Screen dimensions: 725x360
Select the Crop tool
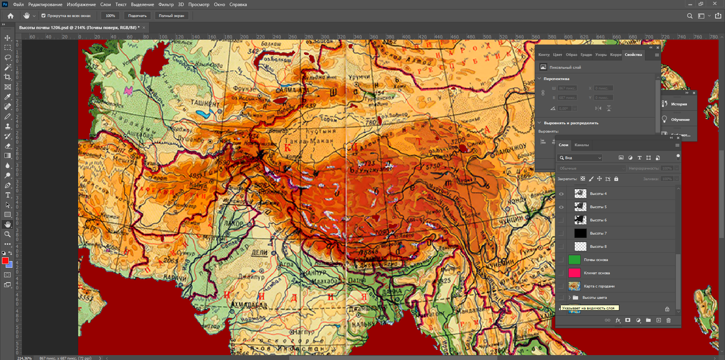8,77
